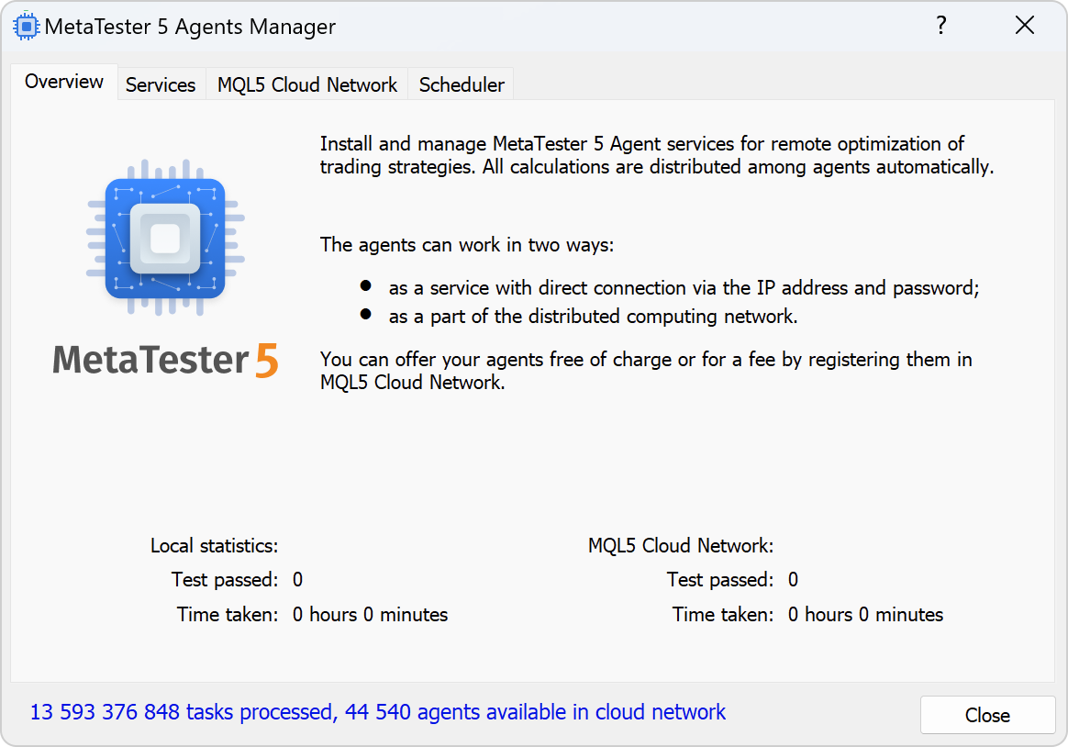Close the dialog with the X icon

coord(1024,26)
